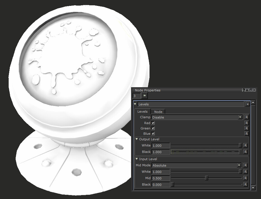This screenshot has height=199, width=261.
Task: Toggle the Blue channel checkbox
Action: tap(153, 134)
